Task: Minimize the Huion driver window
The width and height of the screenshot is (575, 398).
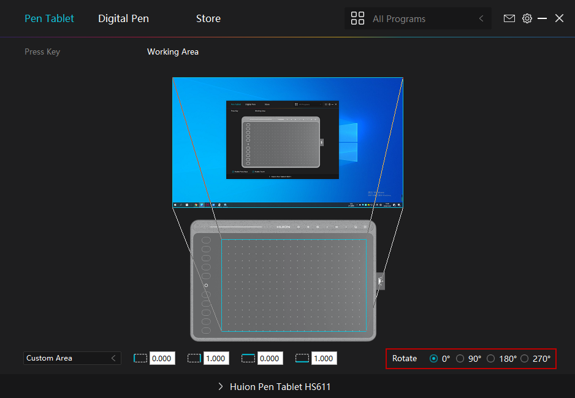Action: (542, 18)
